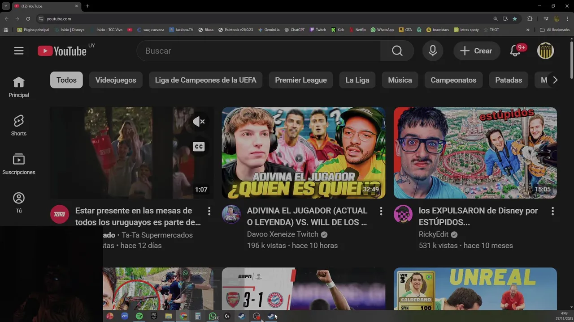Open Epic Games from the taskbar
The image size is (574, 322).
pyautogui.click(x=154, y=316)
